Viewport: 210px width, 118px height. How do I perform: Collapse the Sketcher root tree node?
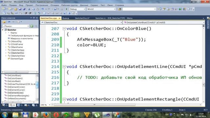(x=3, y=30)
